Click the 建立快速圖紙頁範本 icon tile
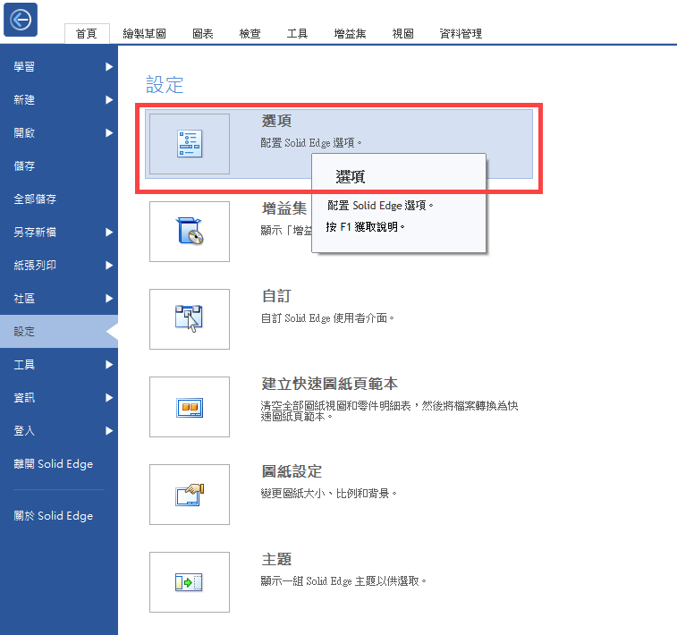Image resolution: width=677 pixels, height=635 pixels. 190,407
